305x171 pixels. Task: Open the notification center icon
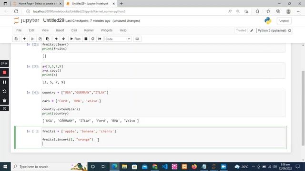click(297, 167)
